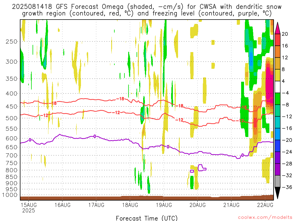The width and height of the screenshot is (295, 221).
Task: Click the gray colorbar swatch -32 to -36
Action: click(x=277, y=181)
